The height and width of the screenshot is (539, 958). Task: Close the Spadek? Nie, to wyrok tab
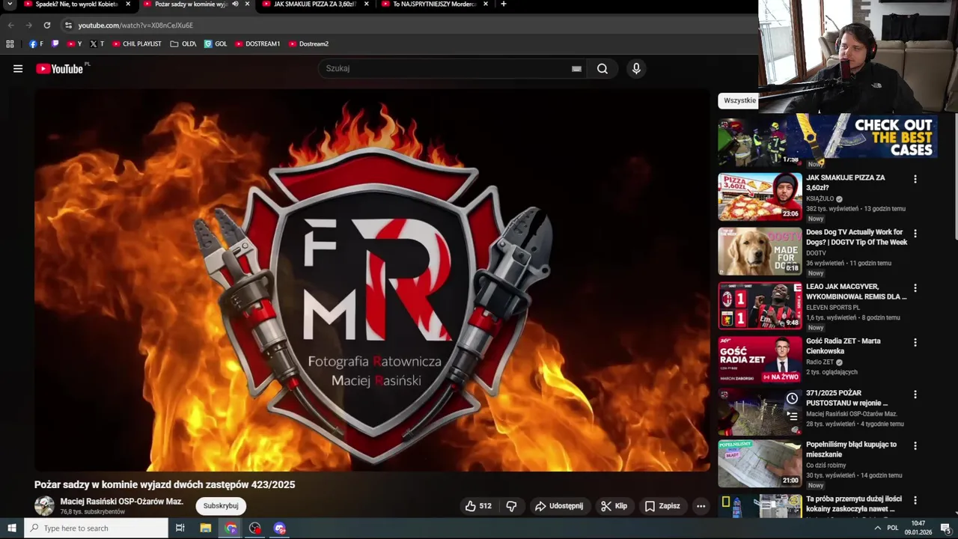(x=128, y=4)
